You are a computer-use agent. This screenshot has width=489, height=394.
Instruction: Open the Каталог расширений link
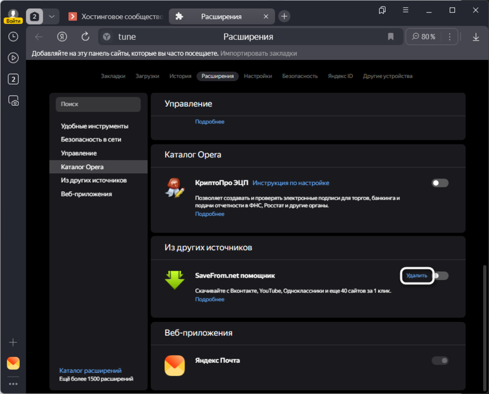91,371
